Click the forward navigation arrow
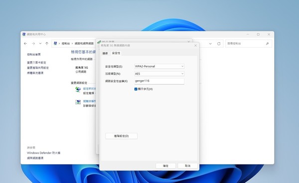Screen dimensions: 299x183 (33, 44)
